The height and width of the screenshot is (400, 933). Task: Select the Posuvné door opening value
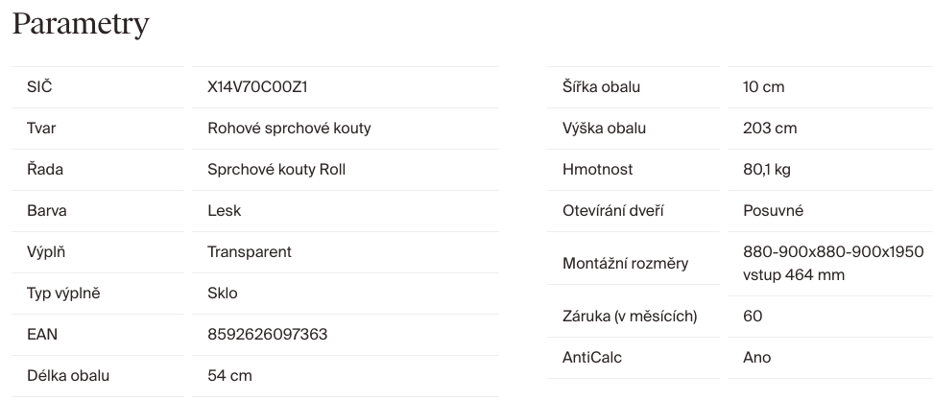774,211
